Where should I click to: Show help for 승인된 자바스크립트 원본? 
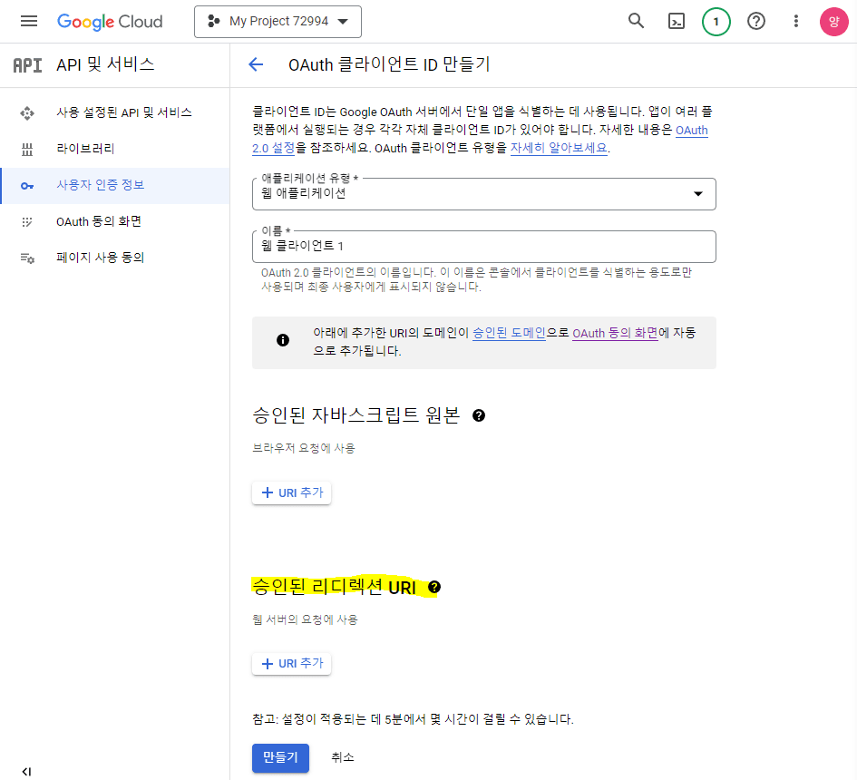click(x=479, y=415)
